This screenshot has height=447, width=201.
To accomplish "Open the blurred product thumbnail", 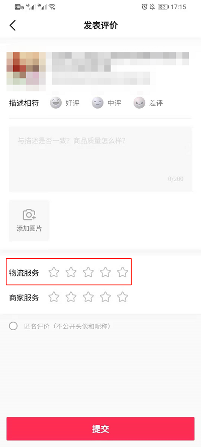I will 26,72.
